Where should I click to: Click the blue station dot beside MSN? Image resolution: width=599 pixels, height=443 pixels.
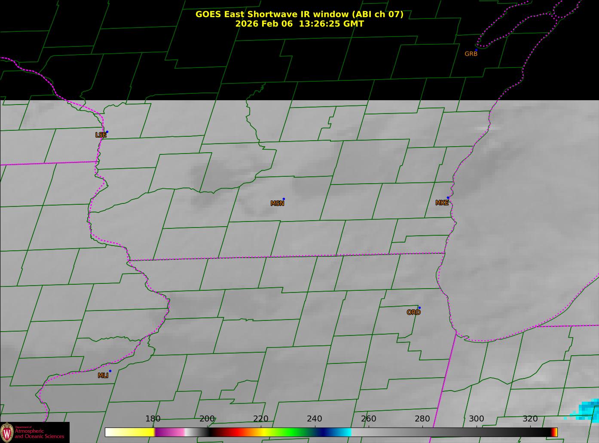(x=284, y=199)
